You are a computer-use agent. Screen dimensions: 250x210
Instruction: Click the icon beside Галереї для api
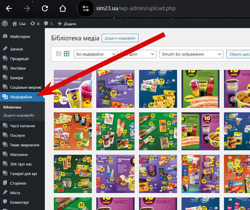(x=5, y=173)
